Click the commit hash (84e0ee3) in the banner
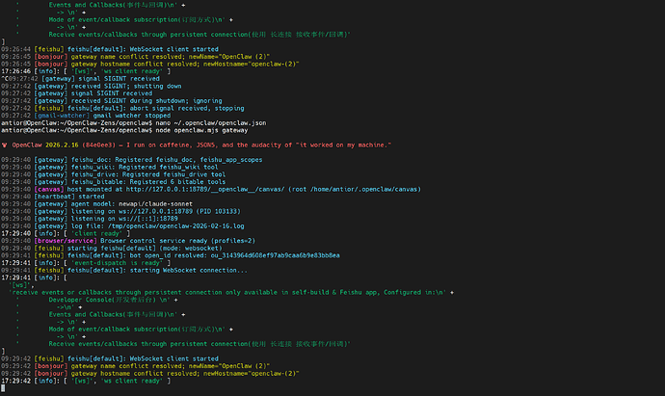 98,145
